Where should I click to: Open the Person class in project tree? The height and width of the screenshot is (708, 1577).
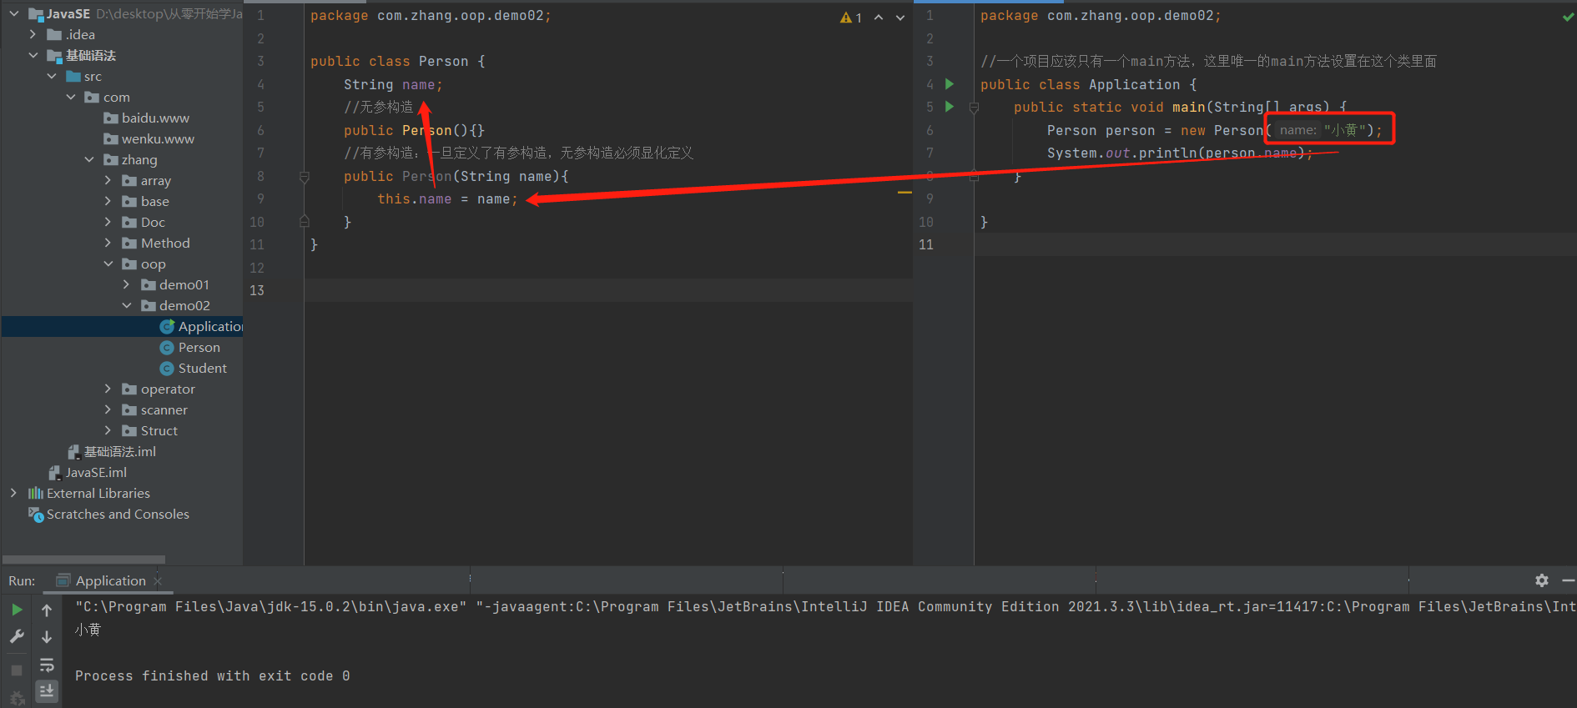tap(199, 347)
